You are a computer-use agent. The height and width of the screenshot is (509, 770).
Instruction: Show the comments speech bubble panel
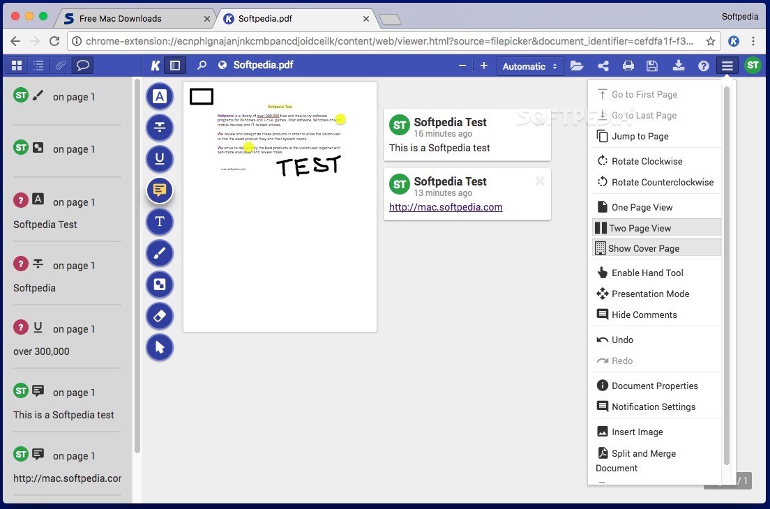point(82,66)
